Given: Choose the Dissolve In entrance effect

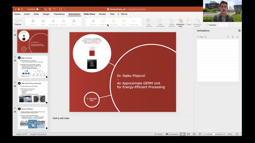Looking at the screenshot, I should [64, 22].
